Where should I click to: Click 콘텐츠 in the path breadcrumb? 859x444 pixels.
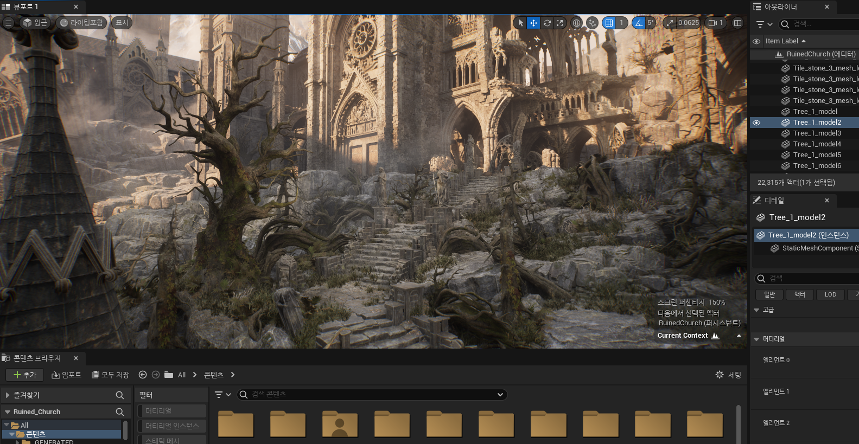[214, 375]
